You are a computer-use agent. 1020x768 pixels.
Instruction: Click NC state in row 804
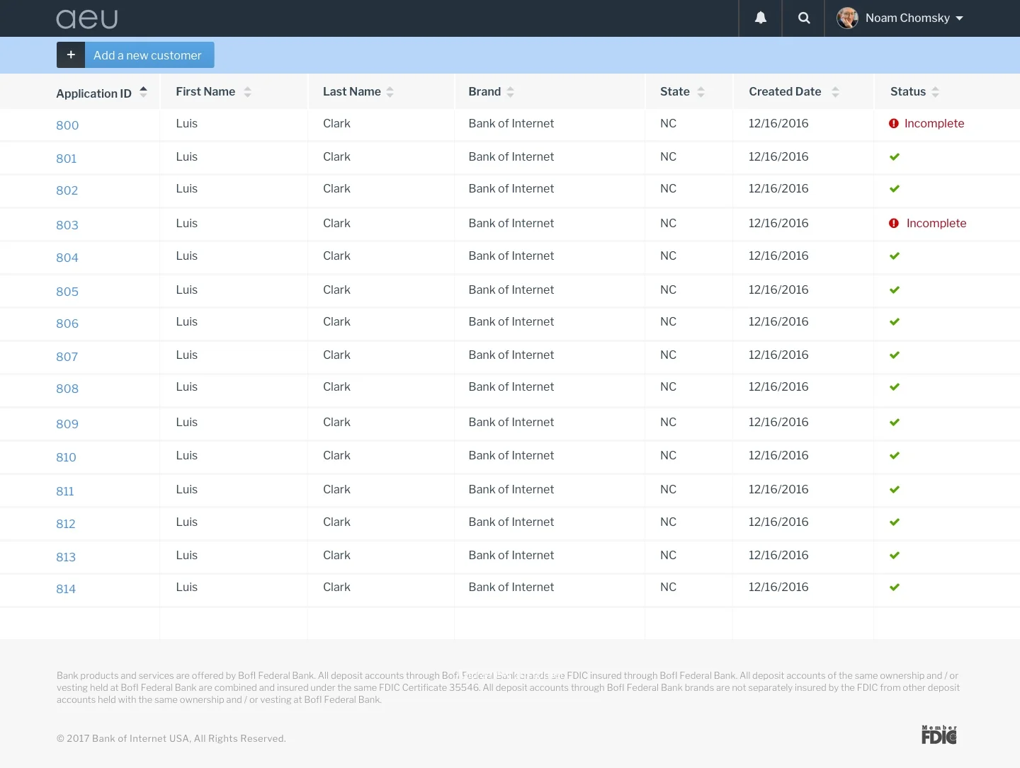coord(668,256)
